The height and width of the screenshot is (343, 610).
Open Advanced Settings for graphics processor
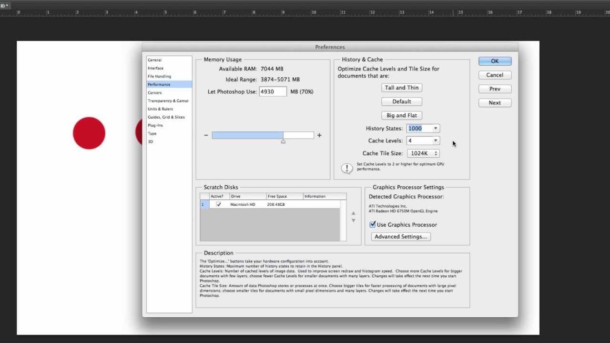point(401,236)
